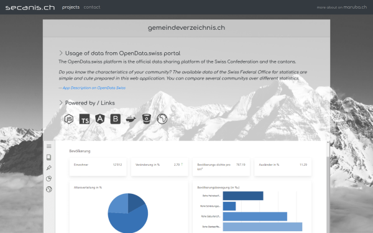The height and width of the screenshot is (233, 373).
Task: Click the Bevölkerungsbewegung chart title
Action: click(x=218, y=188)
